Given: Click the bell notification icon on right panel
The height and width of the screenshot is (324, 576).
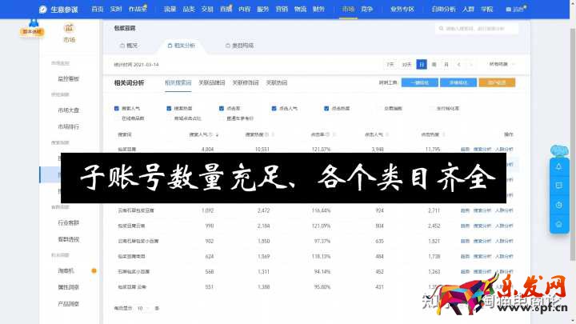Looking at the screenshot, I should (559, 166).
